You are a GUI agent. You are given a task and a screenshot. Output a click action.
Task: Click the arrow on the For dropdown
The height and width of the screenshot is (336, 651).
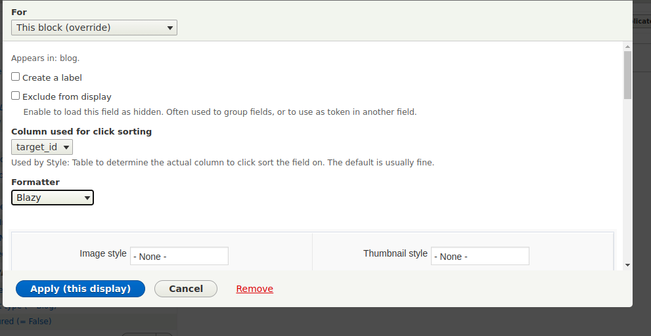click(x=169, y=28)
